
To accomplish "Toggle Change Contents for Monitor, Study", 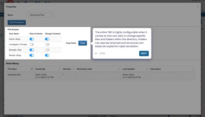I will tap(47, 55).
